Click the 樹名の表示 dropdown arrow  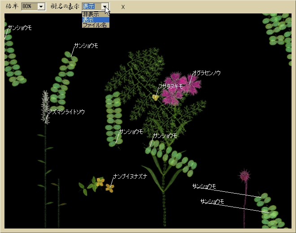[x=105, y=7]
